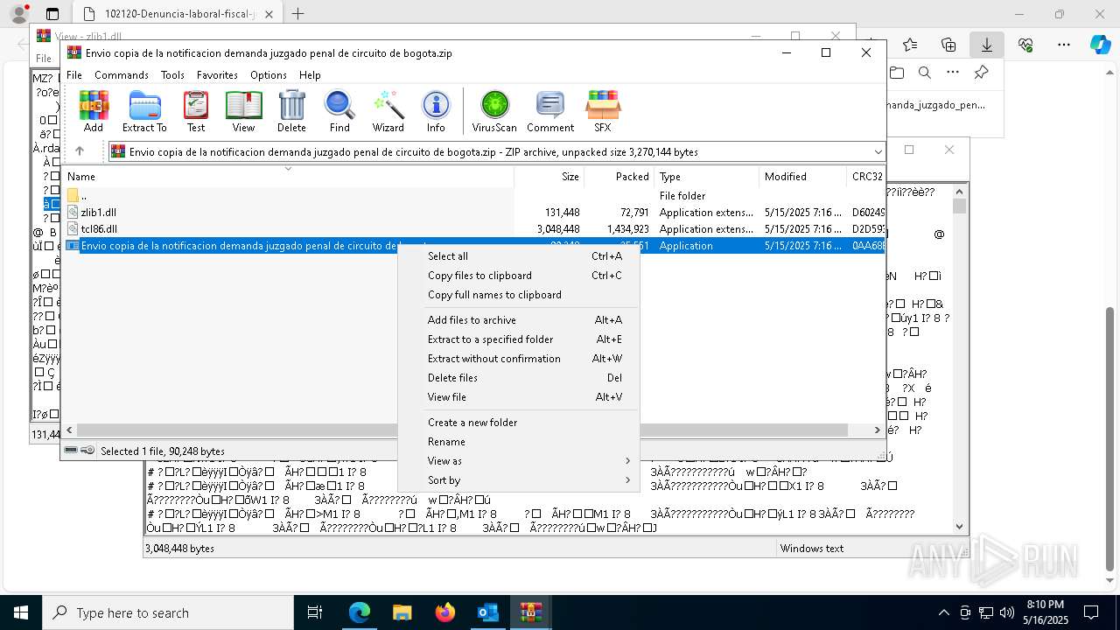Viewport: 1120px width, 630px height.
Task: Click the View toolbar icon
Action: 243,111
